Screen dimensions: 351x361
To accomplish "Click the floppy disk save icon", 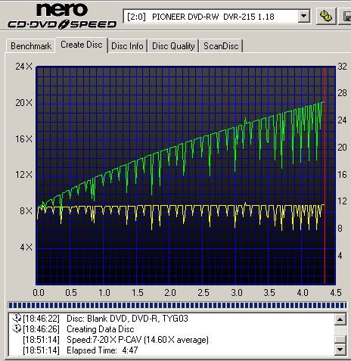I will click(x=346, y=17).
